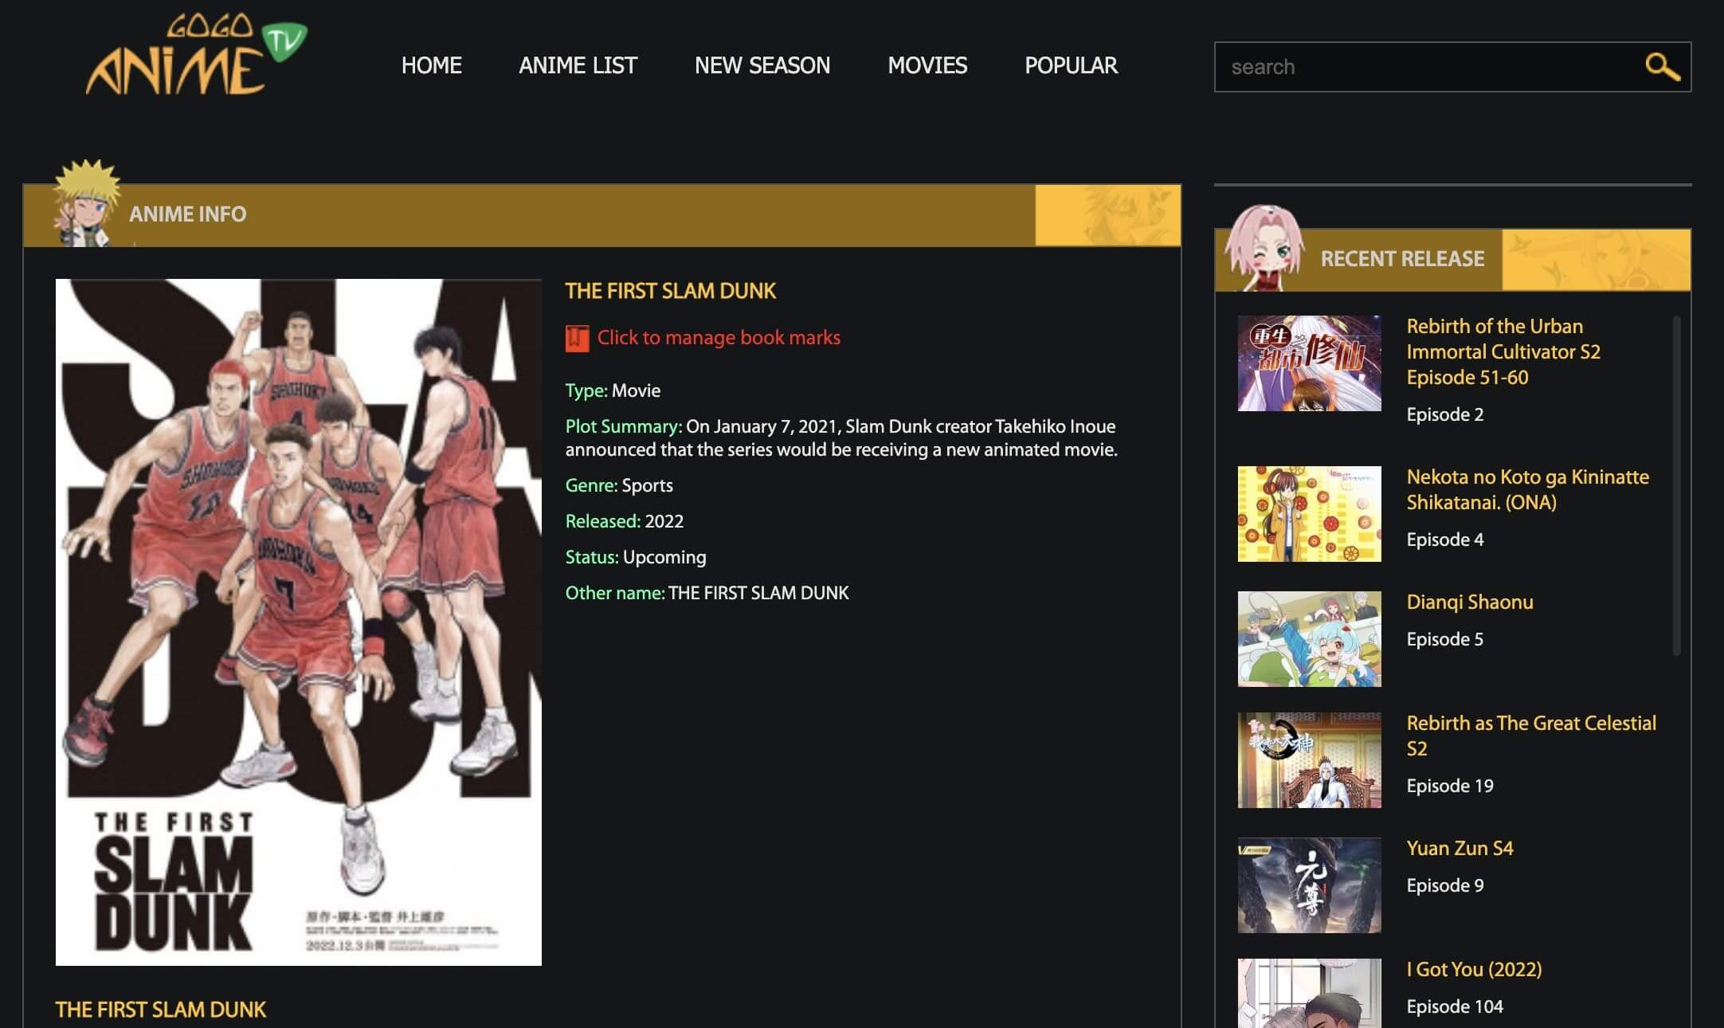The width and height of the screenshot is (1724, 1028).
Task: Click the Yuan Zun S4 title link
Action: pyautogui.click(x=1460, y=848)
